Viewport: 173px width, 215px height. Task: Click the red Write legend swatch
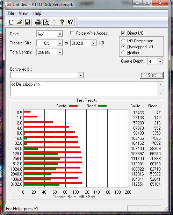point(73,106)
